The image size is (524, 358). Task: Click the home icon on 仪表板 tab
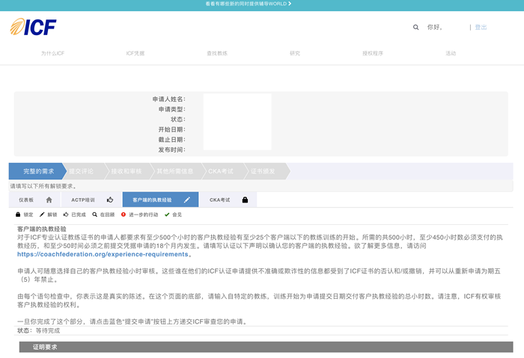[49, 200]
